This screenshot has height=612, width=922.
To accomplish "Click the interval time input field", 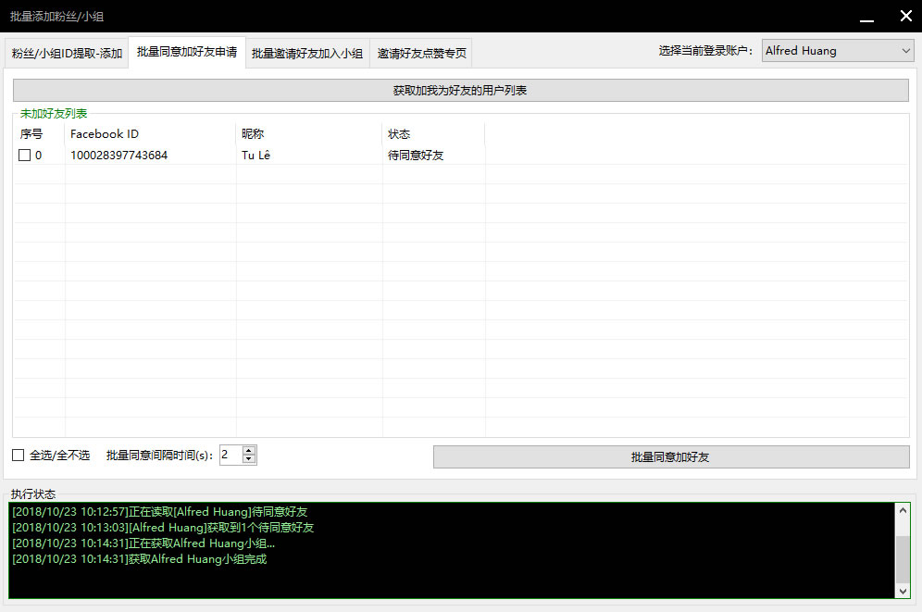I will click(230, 455).
